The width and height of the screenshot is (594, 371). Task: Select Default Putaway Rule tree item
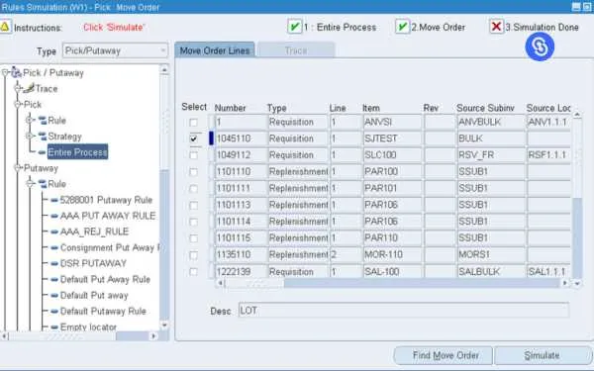103,312
